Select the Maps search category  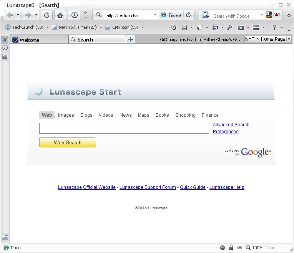pyautogui.click(x=143, y=115)
